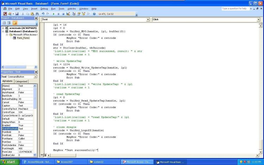The height and width of the screenshot is (165, 264).
Task: Open the Window menu
Action: 84,8
